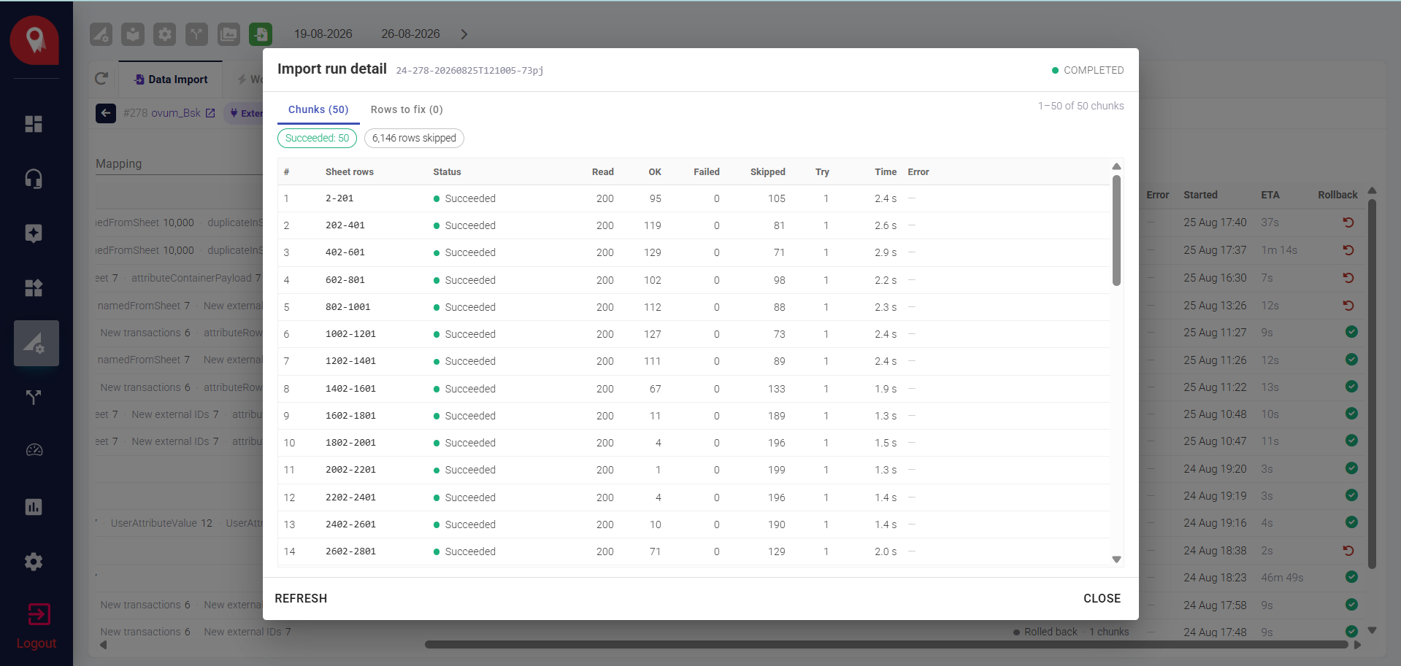Click the green check for 25 Aug 11:27
Viewport: 1401px width, 666px height.
click(1351, 332)
